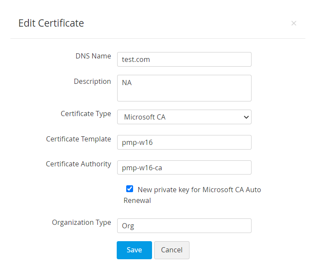Click the Certificate Authority input box
317x279 pixels.
(184, 168)
